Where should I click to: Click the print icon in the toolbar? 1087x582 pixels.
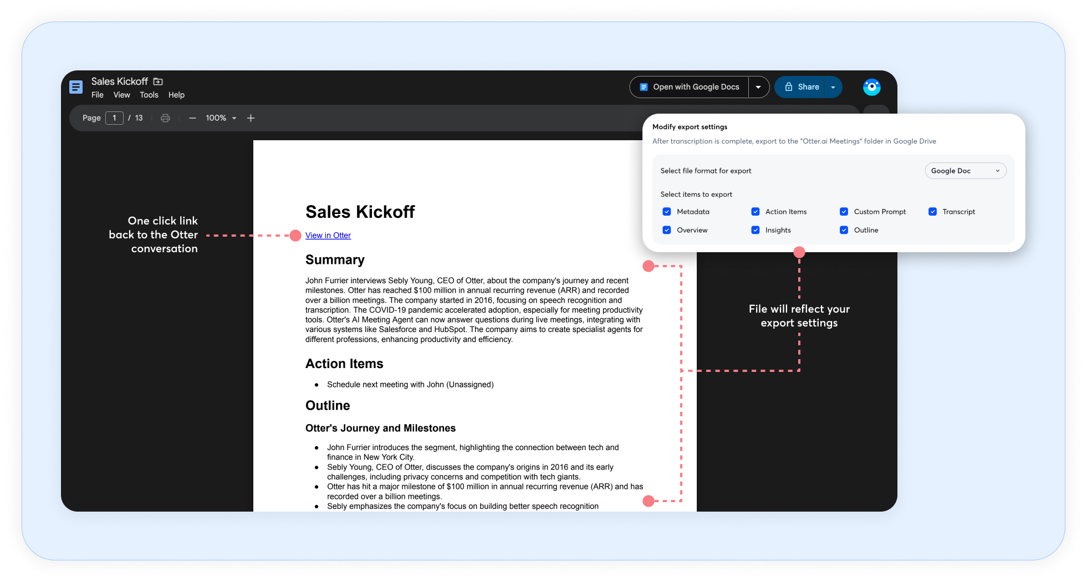pos(165,118)
